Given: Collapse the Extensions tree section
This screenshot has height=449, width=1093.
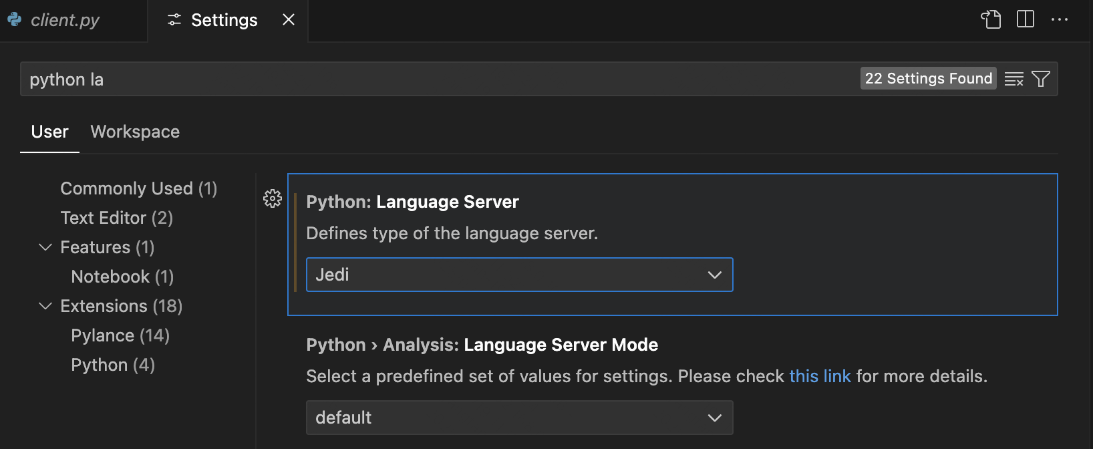Looking at the screenshot, I should (x=45, y=306).
